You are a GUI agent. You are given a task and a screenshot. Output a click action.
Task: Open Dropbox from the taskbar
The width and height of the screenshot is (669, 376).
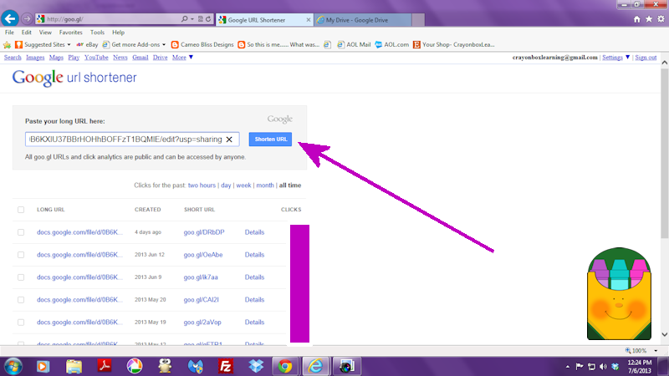pyautogui.click(x=256, y=366)
